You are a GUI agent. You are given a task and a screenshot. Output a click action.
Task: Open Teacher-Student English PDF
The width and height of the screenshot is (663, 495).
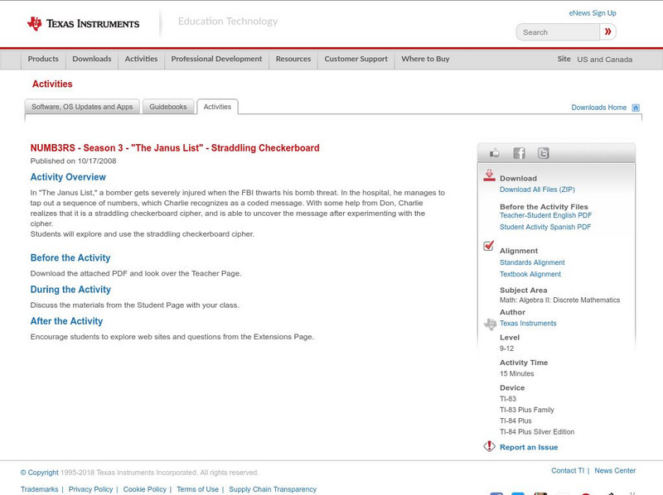click(x=545, y=215)
